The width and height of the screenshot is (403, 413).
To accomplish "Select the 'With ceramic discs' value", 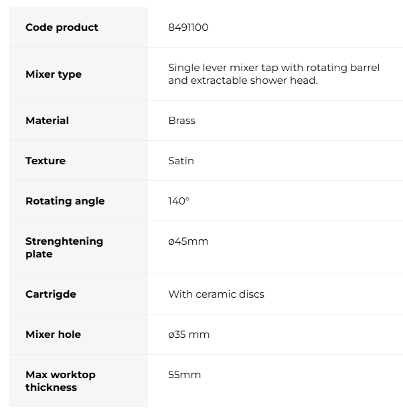I will click(216, 294).
